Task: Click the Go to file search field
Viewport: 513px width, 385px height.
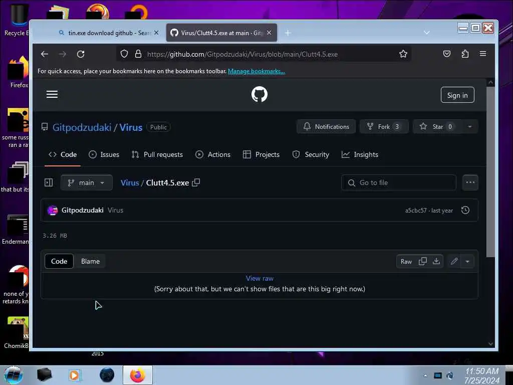Action: pyautogui.click(x=398, y=182)
